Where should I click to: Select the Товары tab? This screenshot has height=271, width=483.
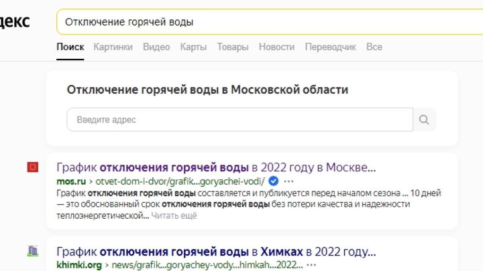click(x=233, y=47)
